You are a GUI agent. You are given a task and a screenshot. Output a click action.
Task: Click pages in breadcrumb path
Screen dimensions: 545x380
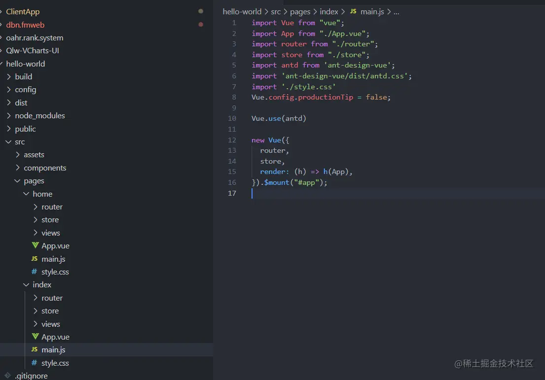(x=300, y=11)
